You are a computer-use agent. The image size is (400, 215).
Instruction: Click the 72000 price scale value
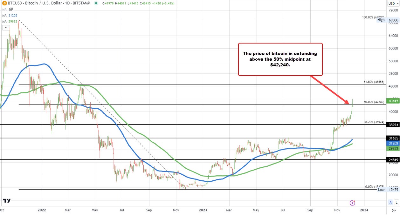tap(394, 11)
